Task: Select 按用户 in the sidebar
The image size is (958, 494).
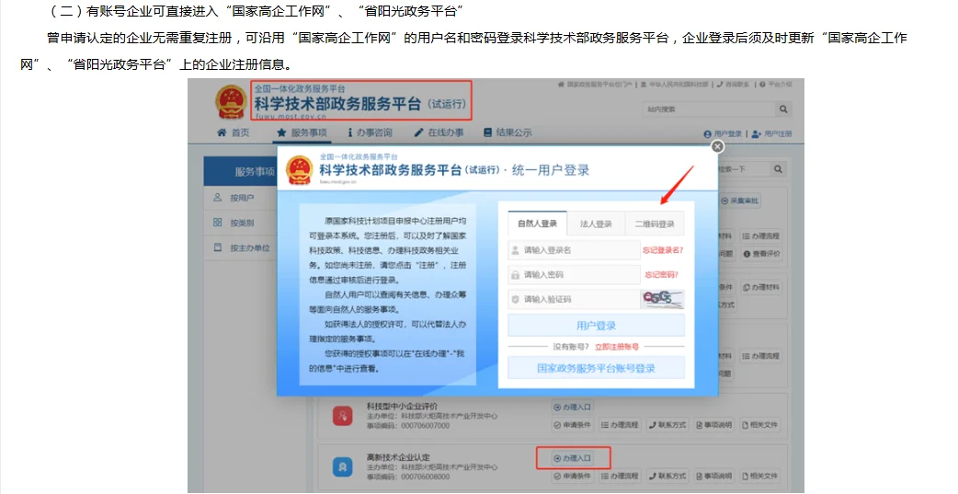Action: [x=240, y=198]
